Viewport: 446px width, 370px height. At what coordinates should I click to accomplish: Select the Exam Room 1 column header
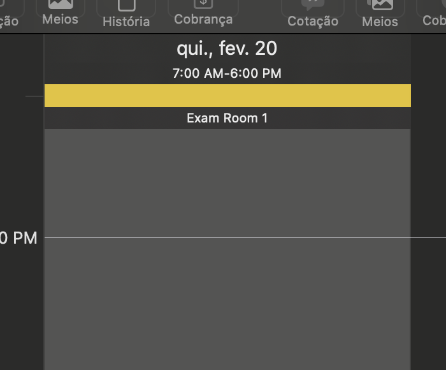coord(227,118)
